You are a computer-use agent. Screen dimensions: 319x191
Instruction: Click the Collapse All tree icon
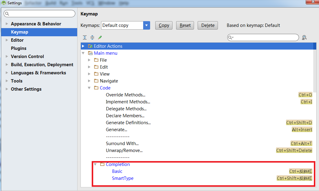tap(92, 37)
